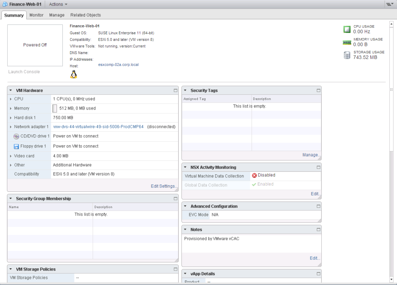
Task: Click Manage in Security Tags panel
Action: click(x=311, y=155)
